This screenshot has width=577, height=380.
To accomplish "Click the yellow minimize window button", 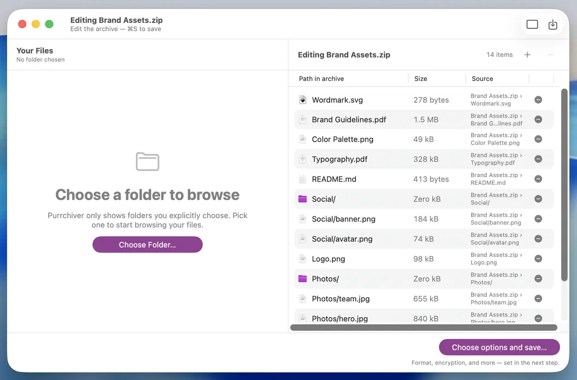I will [36, 24].
